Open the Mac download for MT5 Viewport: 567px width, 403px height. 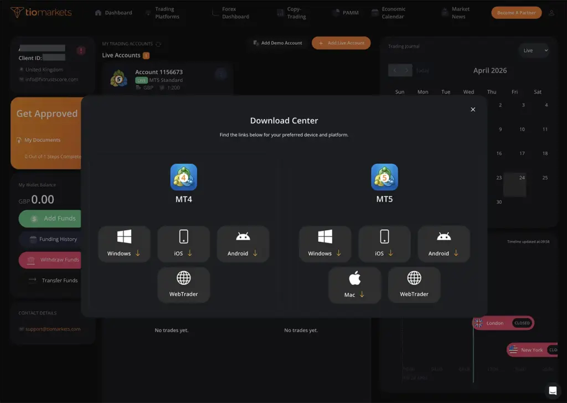coord(355,285)
